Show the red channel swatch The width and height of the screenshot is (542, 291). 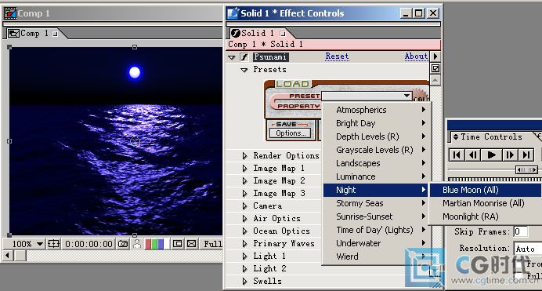(148, 244)
